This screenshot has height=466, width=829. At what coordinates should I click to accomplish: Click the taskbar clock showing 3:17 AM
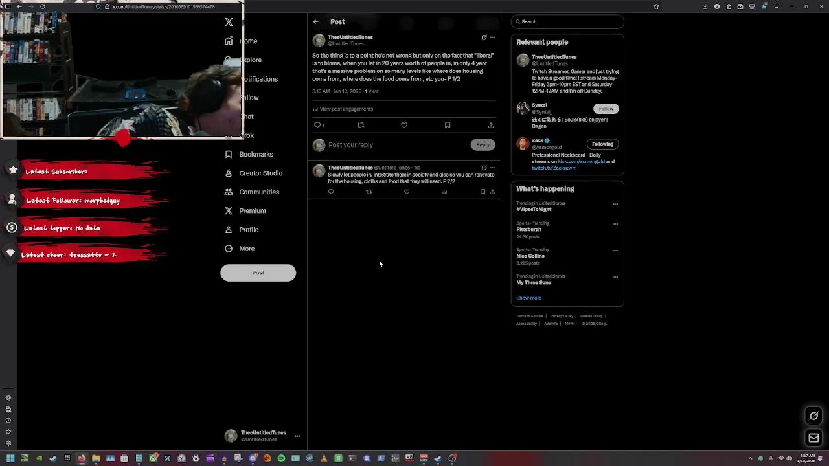(807, 458)
